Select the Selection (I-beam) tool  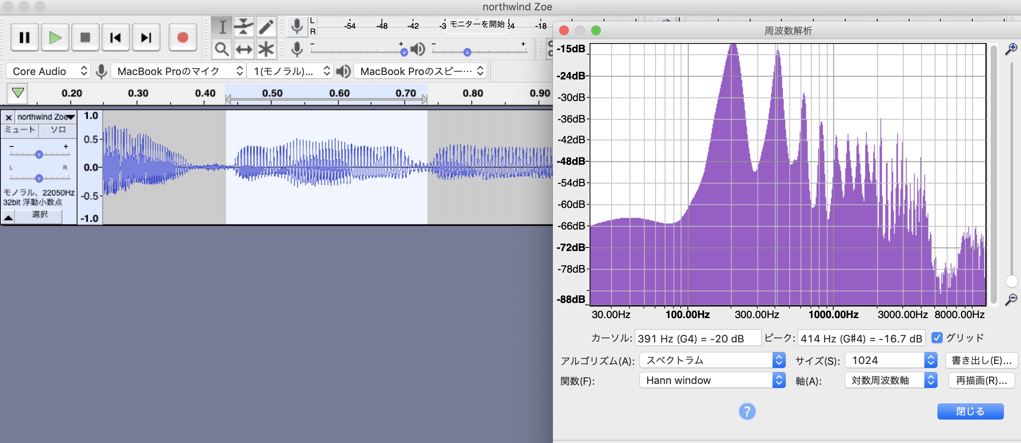(x=222, y=27)
